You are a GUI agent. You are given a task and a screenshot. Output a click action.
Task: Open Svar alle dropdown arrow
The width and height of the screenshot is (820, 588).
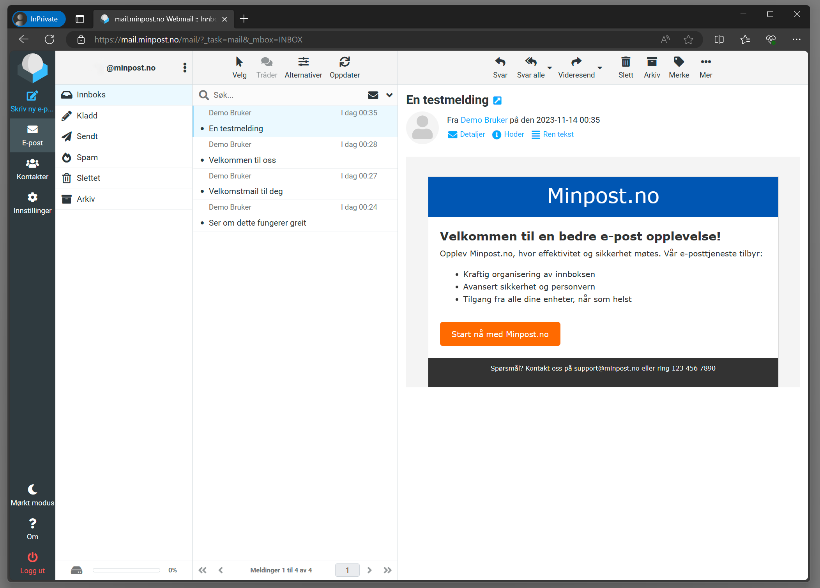click(x=550, y=68)
